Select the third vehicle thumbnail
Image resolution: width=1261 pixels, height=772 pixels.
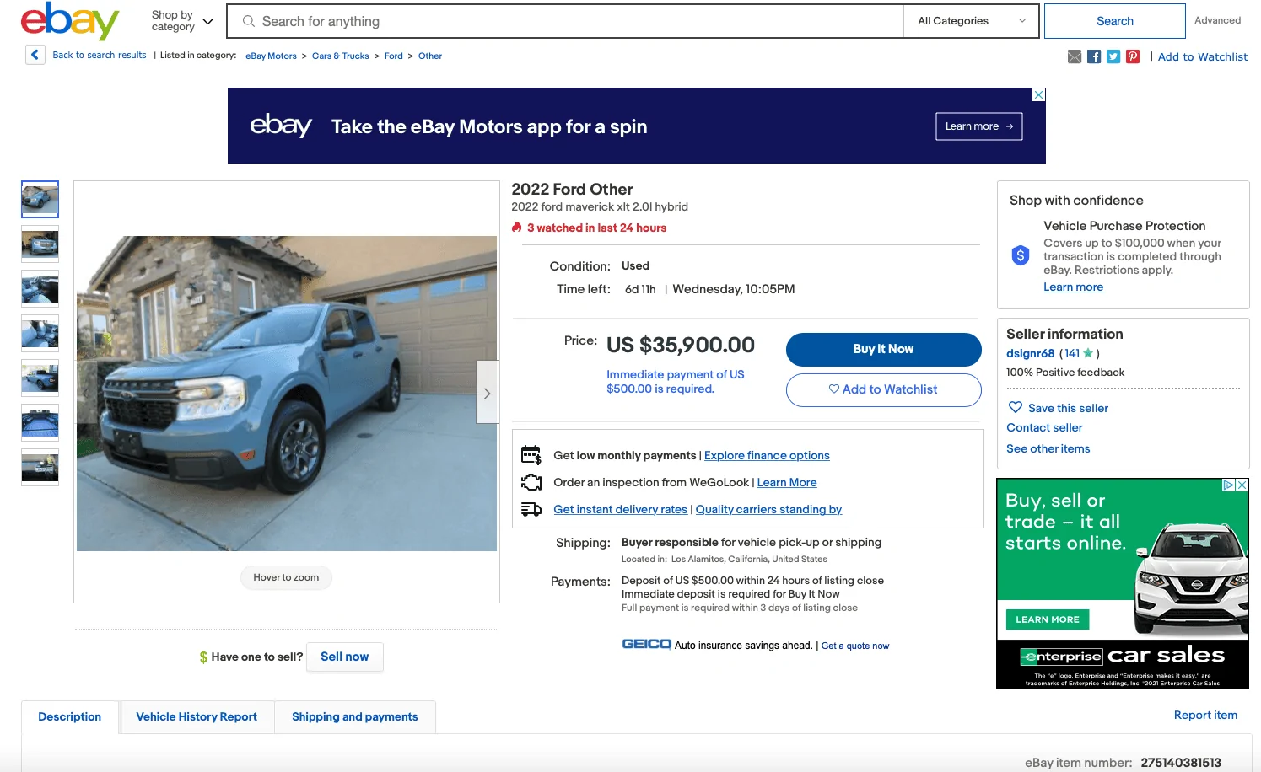tap(40, 289)
